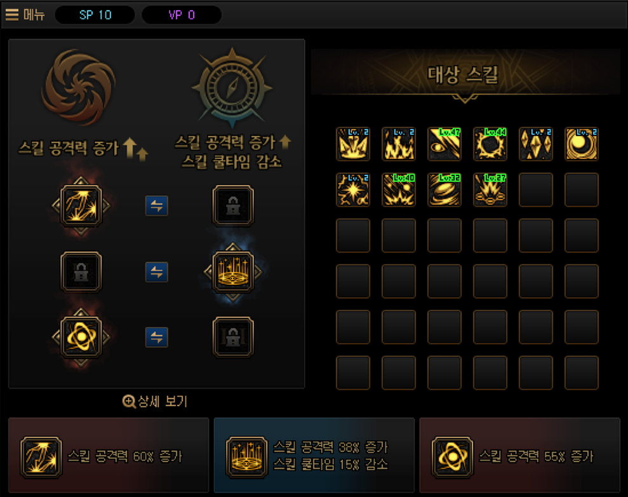Click the SP 10 points indicator
Screen dimensions: 628x497
(95, 15)
